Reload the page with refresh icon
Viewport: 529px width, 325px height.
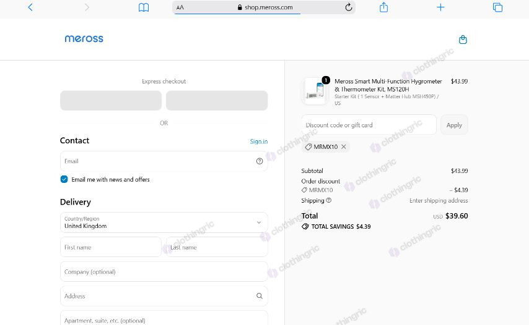pyautogui.click(x=349, y=7)
